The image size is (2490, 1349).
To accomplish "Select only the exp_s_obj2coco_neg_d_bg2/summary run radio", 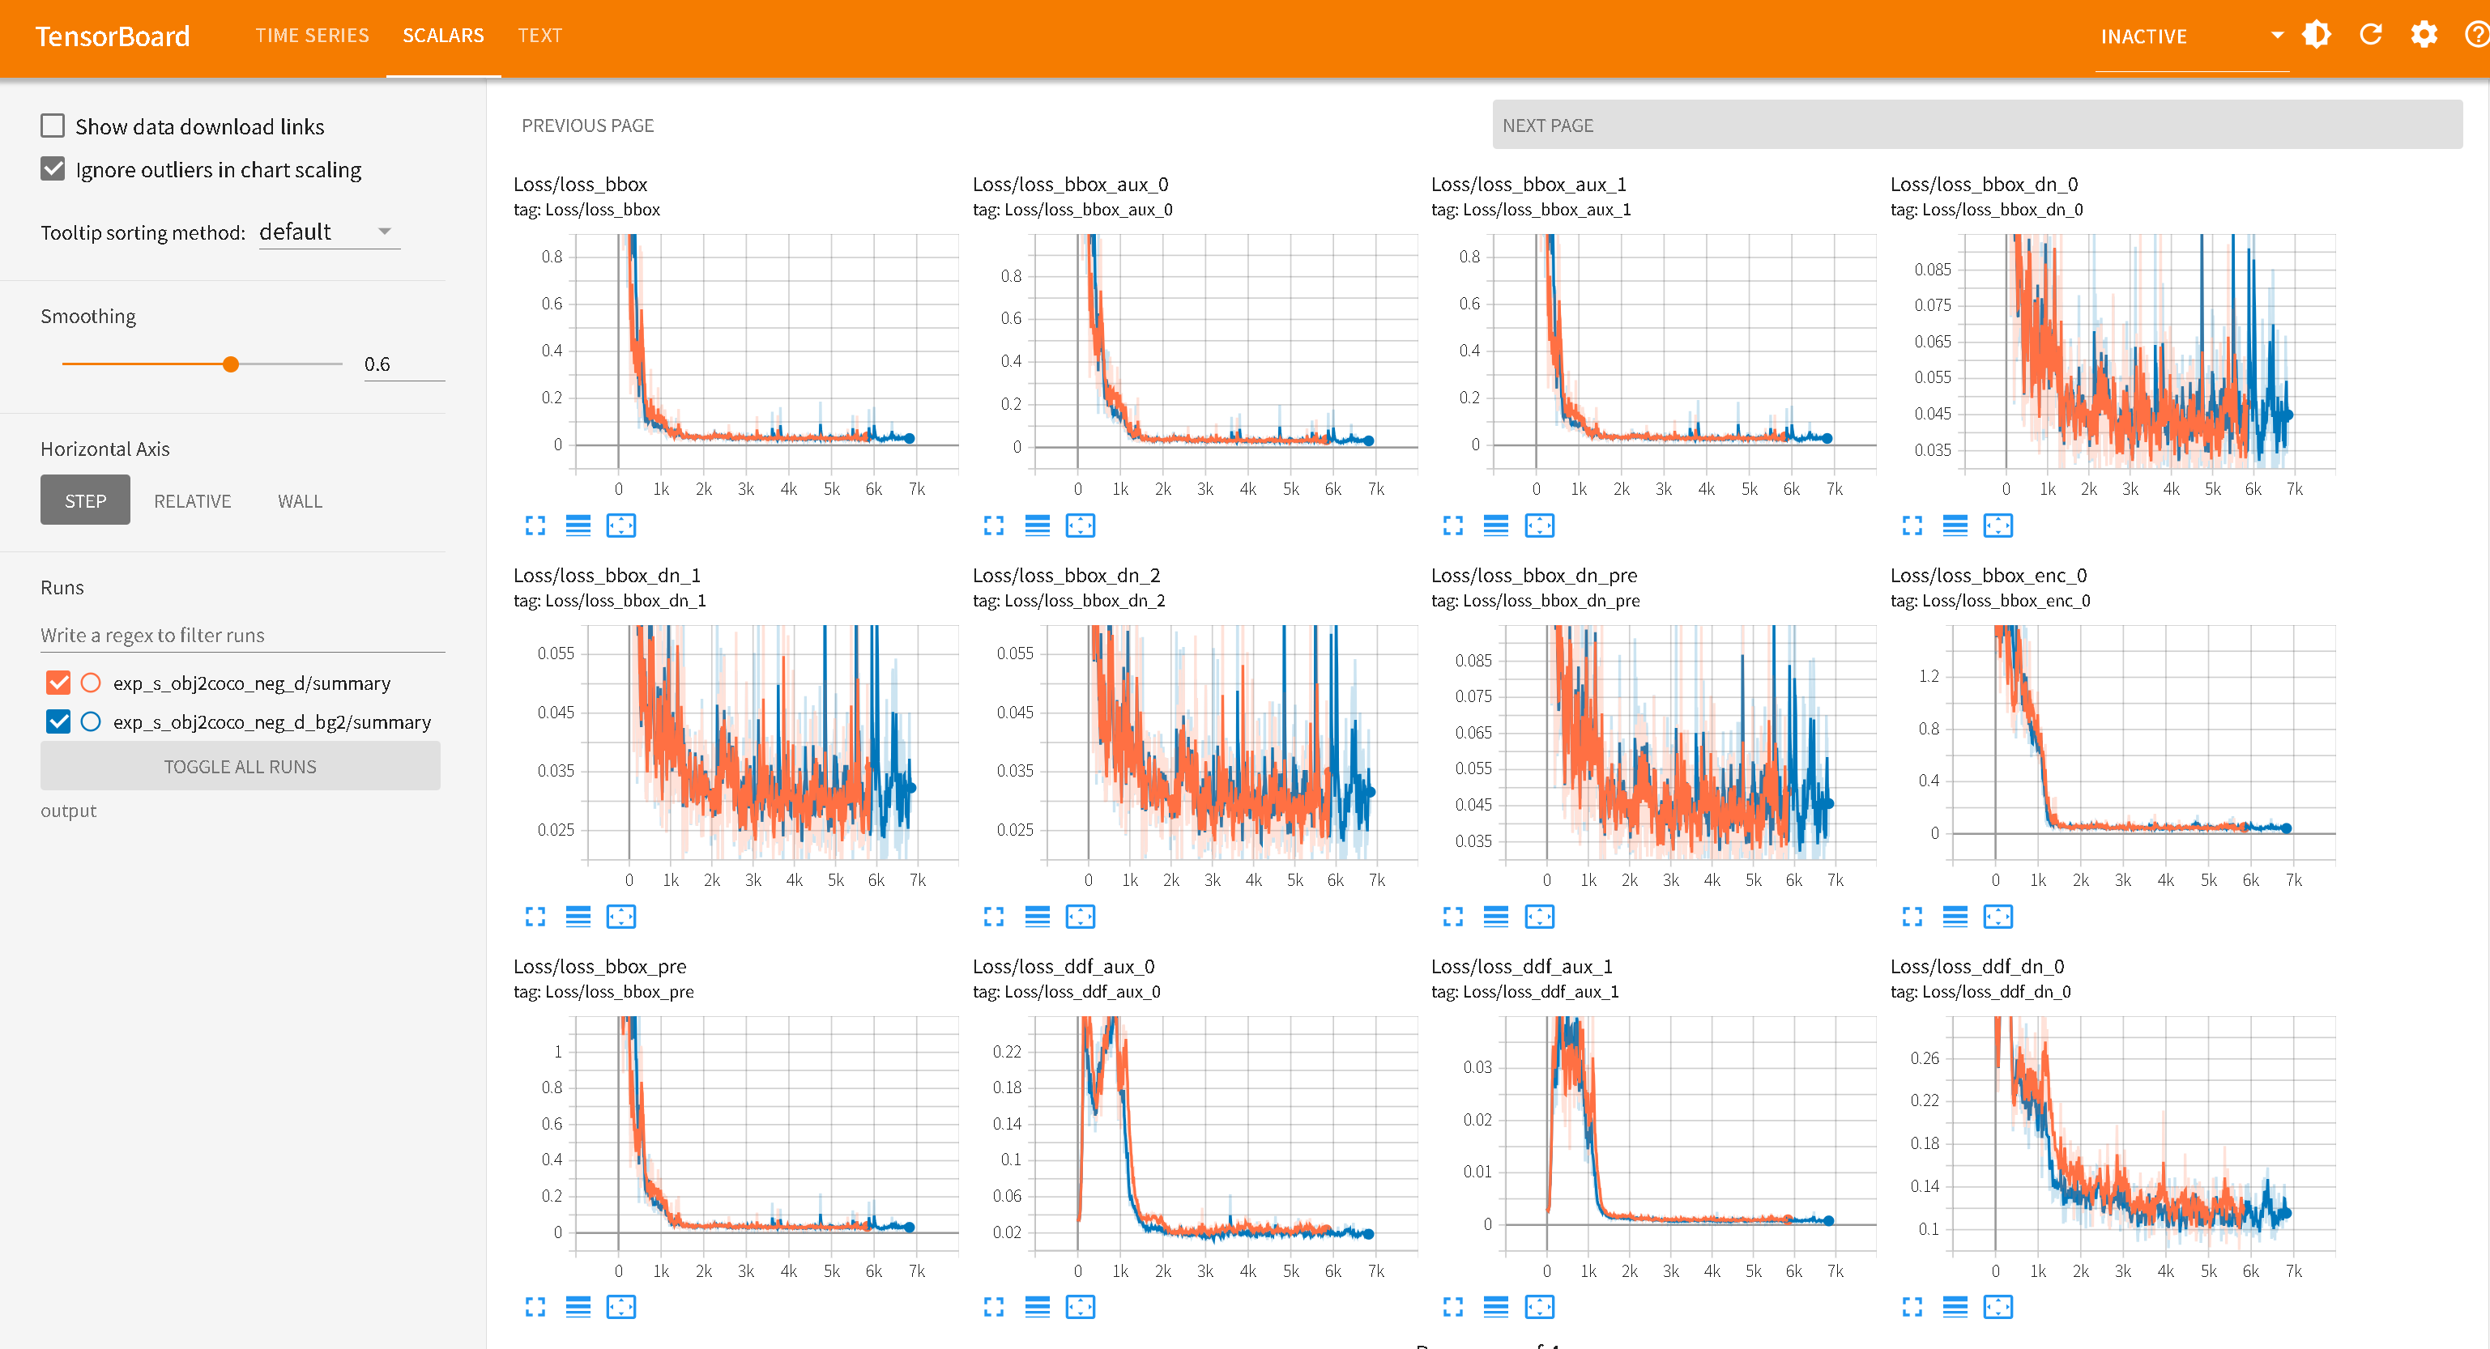I will (x=91, y=721).
